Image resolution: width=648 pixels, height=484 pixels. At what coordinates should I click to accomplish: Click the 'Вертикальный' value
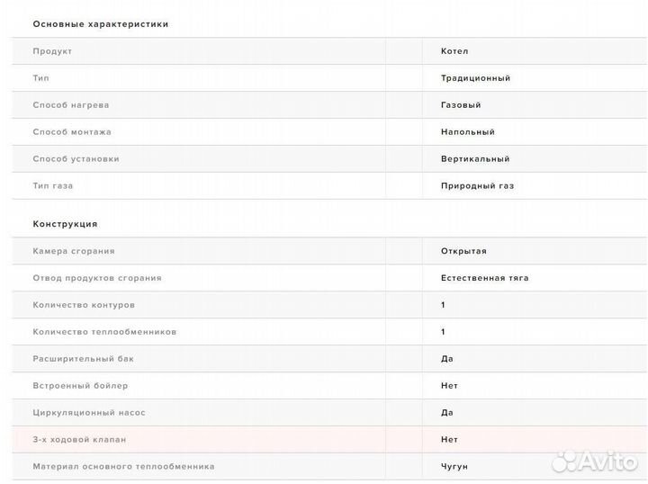click(x=475, y=159)
